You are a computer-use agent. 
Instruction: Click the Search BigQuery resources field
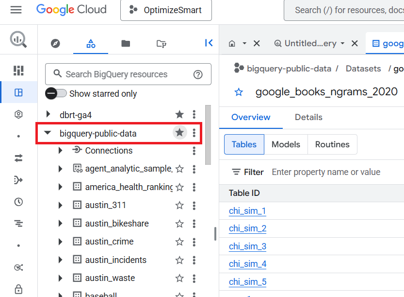click(121, 74)
